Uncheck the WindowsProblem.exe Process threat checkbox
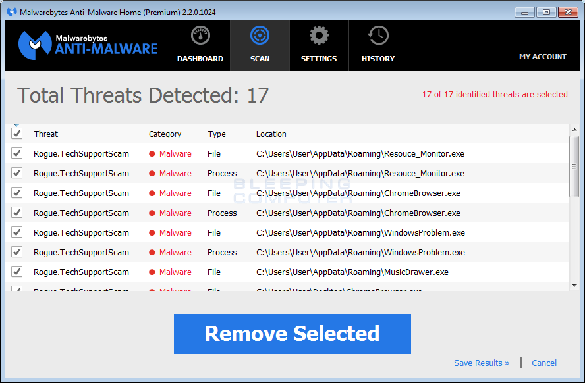585x383 pixels. (x=16, y=252)
